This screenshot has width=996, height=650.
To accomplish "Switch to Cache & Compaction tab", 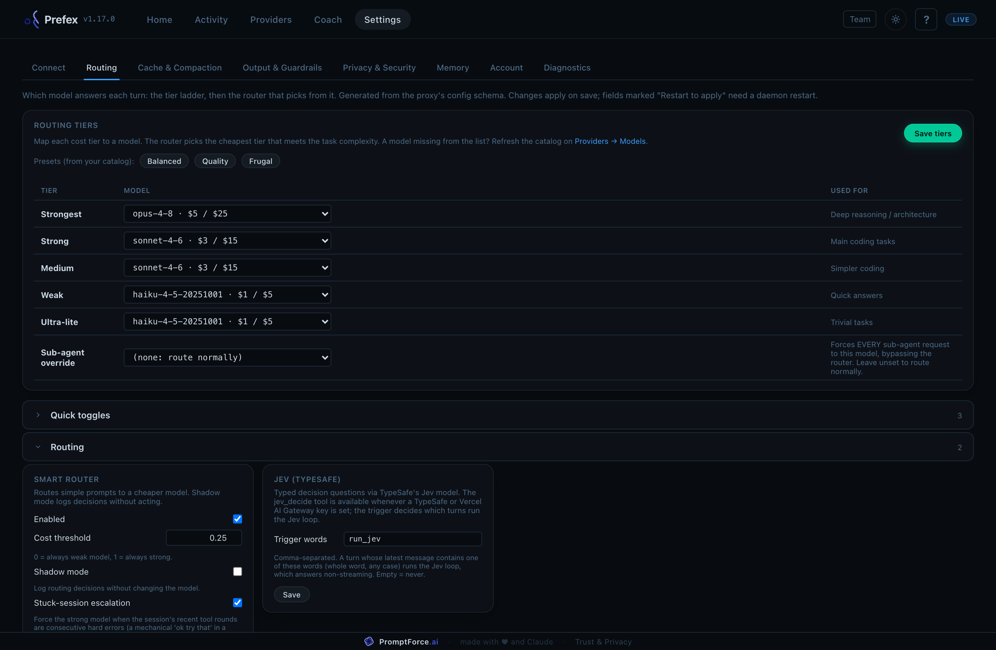I will [179, 68].
